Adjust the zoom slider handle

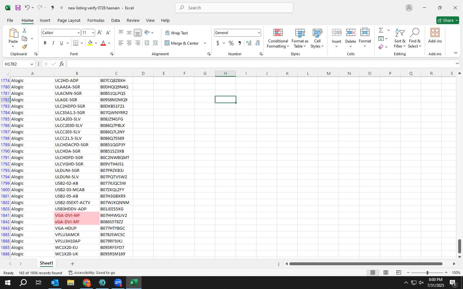427,273
